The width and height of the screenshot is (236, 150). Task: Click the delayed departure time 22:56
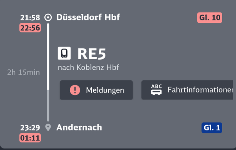pyautogui.click(x=30, y=28)
